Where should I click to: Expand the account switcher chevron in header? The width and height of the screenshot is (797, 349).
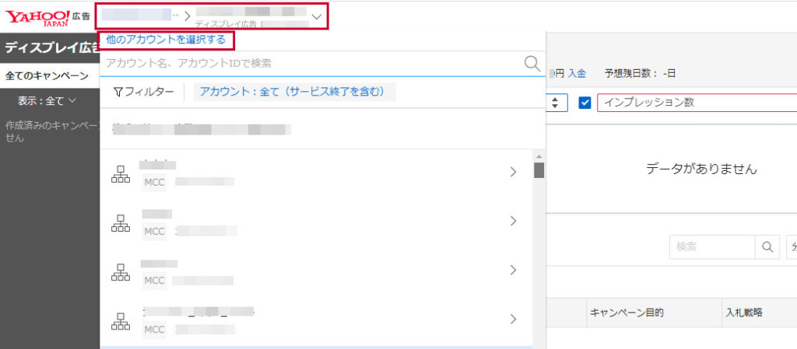coord(316,16)
